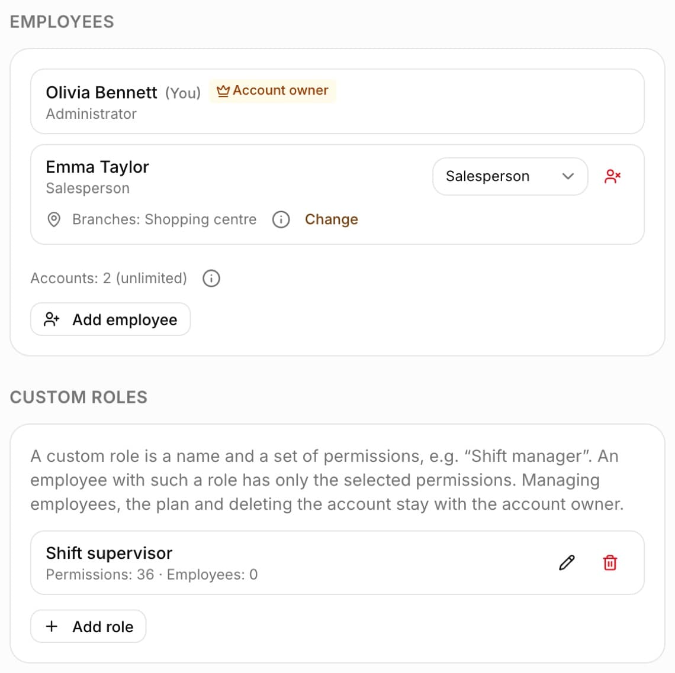Image resolution: width=675 pixels, height=673 pixels.
Task: Click the location pin icon by Branches
Action: click(54, 219)
